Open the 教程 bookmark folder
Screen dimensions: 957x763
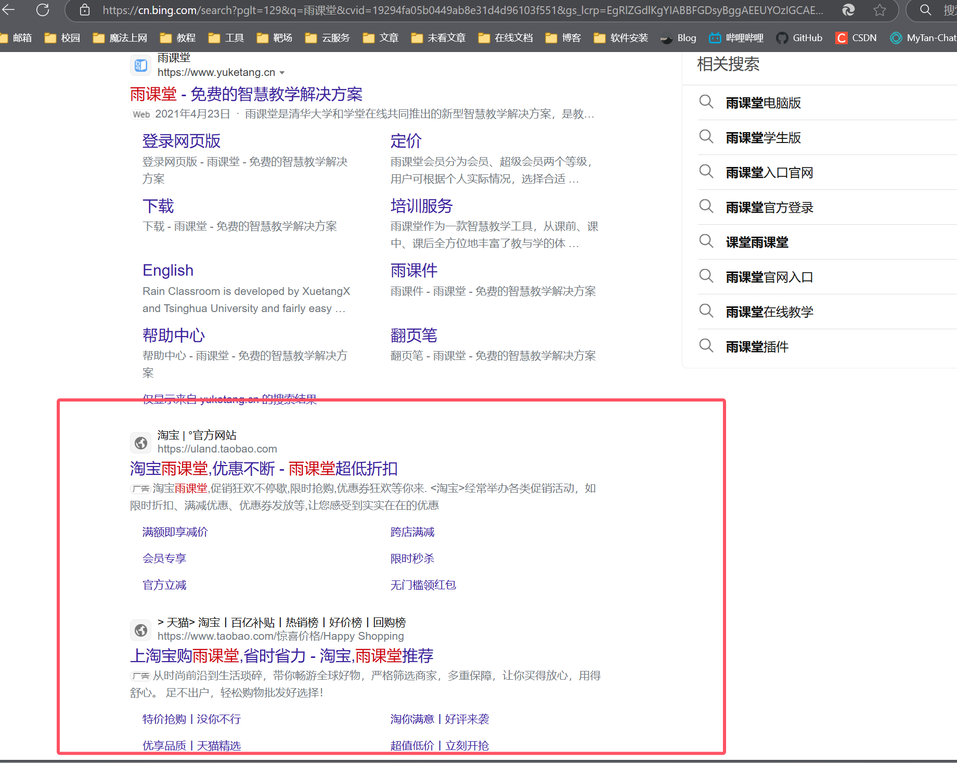pyautogui.click(x=178, y=37)
